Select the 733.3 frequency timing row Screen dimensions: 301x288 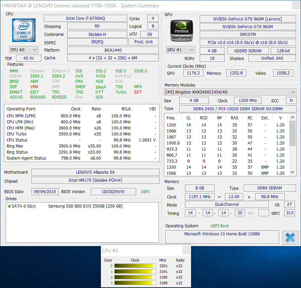pos(227,161)
